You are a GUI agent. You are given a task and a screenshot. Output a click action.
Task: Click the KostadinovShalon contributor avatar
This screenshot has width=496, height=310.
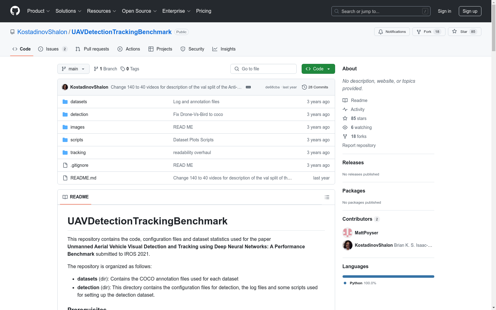coord(348,245)
